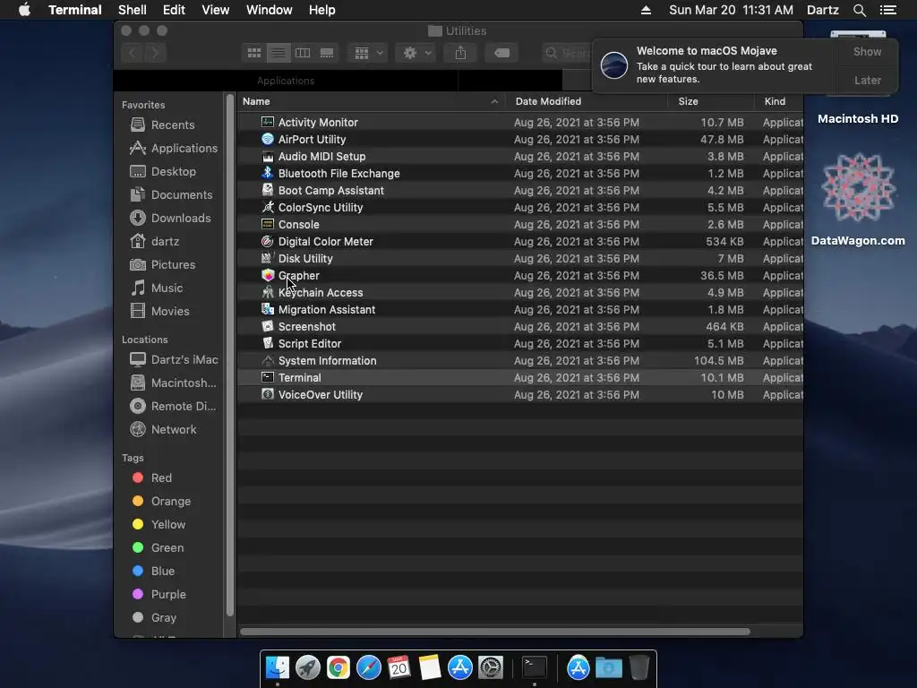Select System Information icon
917x688 pixels.
pyautogui.click(x=267, y=360)
